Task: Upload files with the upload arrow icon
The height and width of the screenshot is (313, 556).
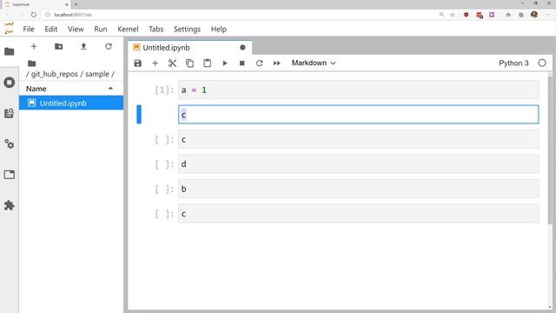Action: tap(83, 46)
